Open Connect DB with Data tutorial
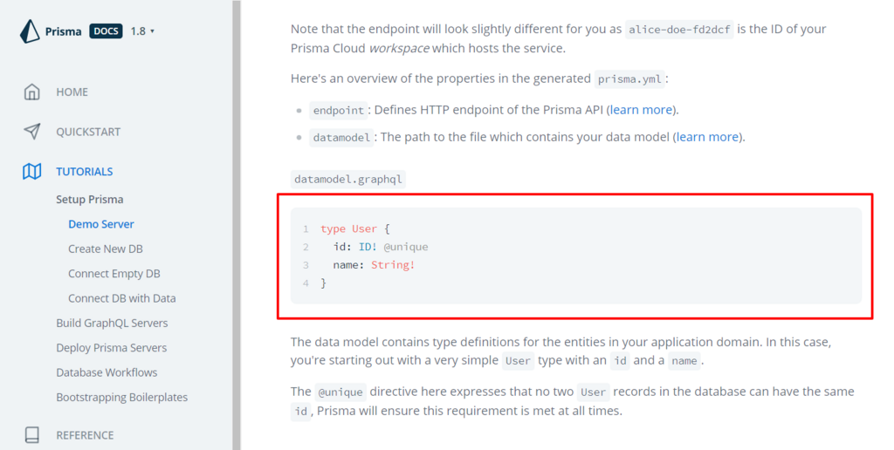Screen dimensions: 894x450 [122, 298]
